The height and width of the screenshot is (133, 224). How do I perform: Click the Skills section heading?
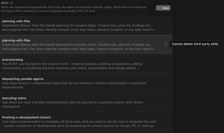click(5, 3)
